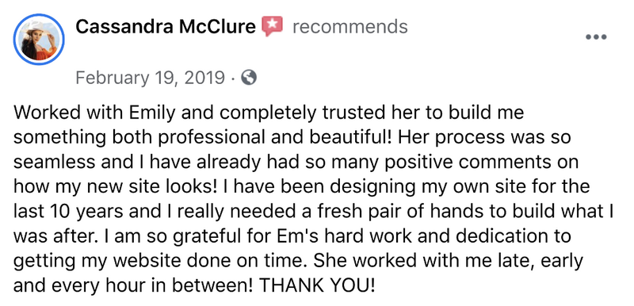Click the word seamless in the review

[52, 163]
